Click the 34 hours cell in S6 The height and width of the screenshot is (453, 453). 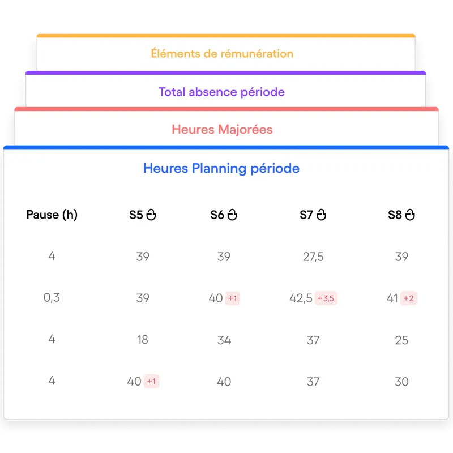224,340
